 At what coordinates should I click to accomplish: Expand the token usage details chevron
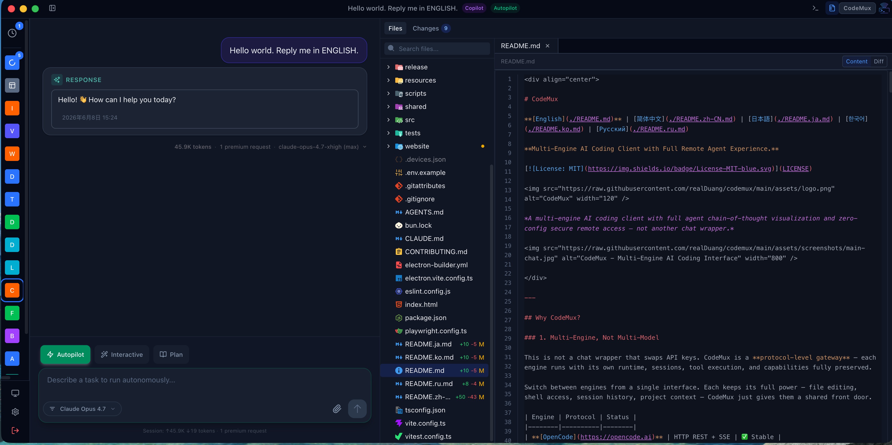[365, 147]
